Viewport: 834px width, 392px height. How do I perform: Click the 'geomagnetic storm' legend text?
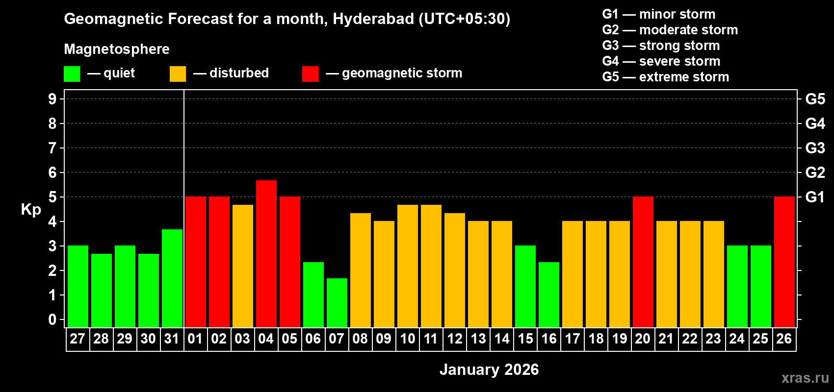(402, 73)
